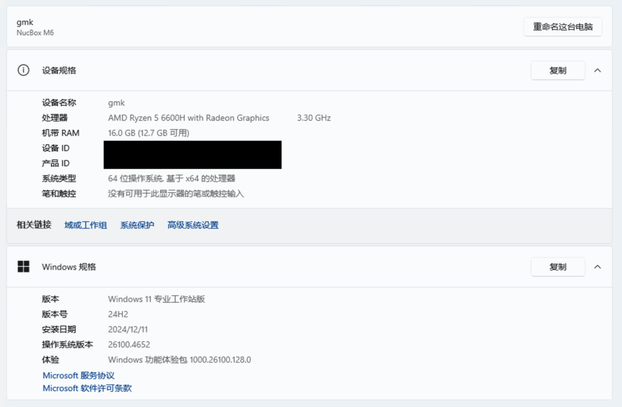Image resolution: width=622 pixels, height=407 pixels.
Task: Click the 系统类型 label
Action: [59, 179]
